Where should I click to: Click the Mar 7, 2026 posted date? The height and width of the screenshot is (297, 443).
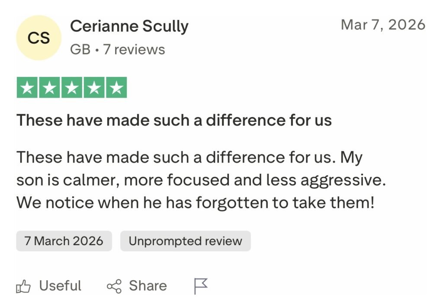pyautogui.click(x=383, y=25)
